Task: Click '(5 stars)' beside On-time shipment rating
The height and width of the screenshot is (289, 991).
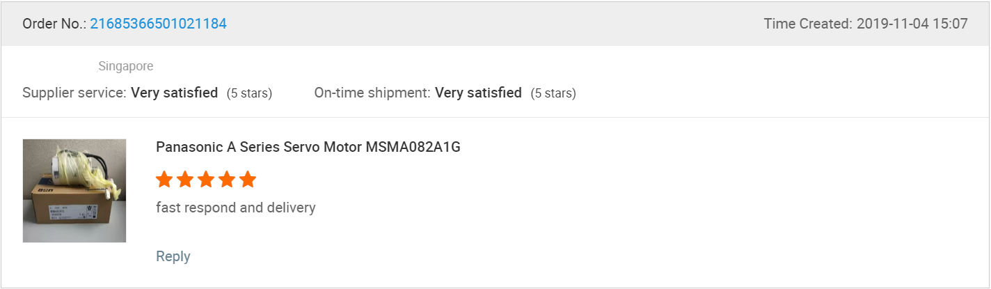Action: (553, 93)
